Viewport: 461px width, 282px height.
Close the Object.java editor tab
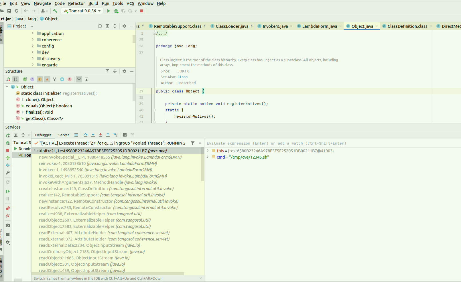coord(377,26)
